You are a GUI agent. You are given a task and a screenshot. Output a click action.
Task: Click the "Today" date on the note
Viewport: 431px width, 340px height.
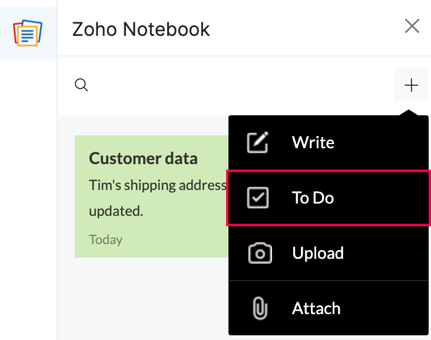(x=105, y=239)
